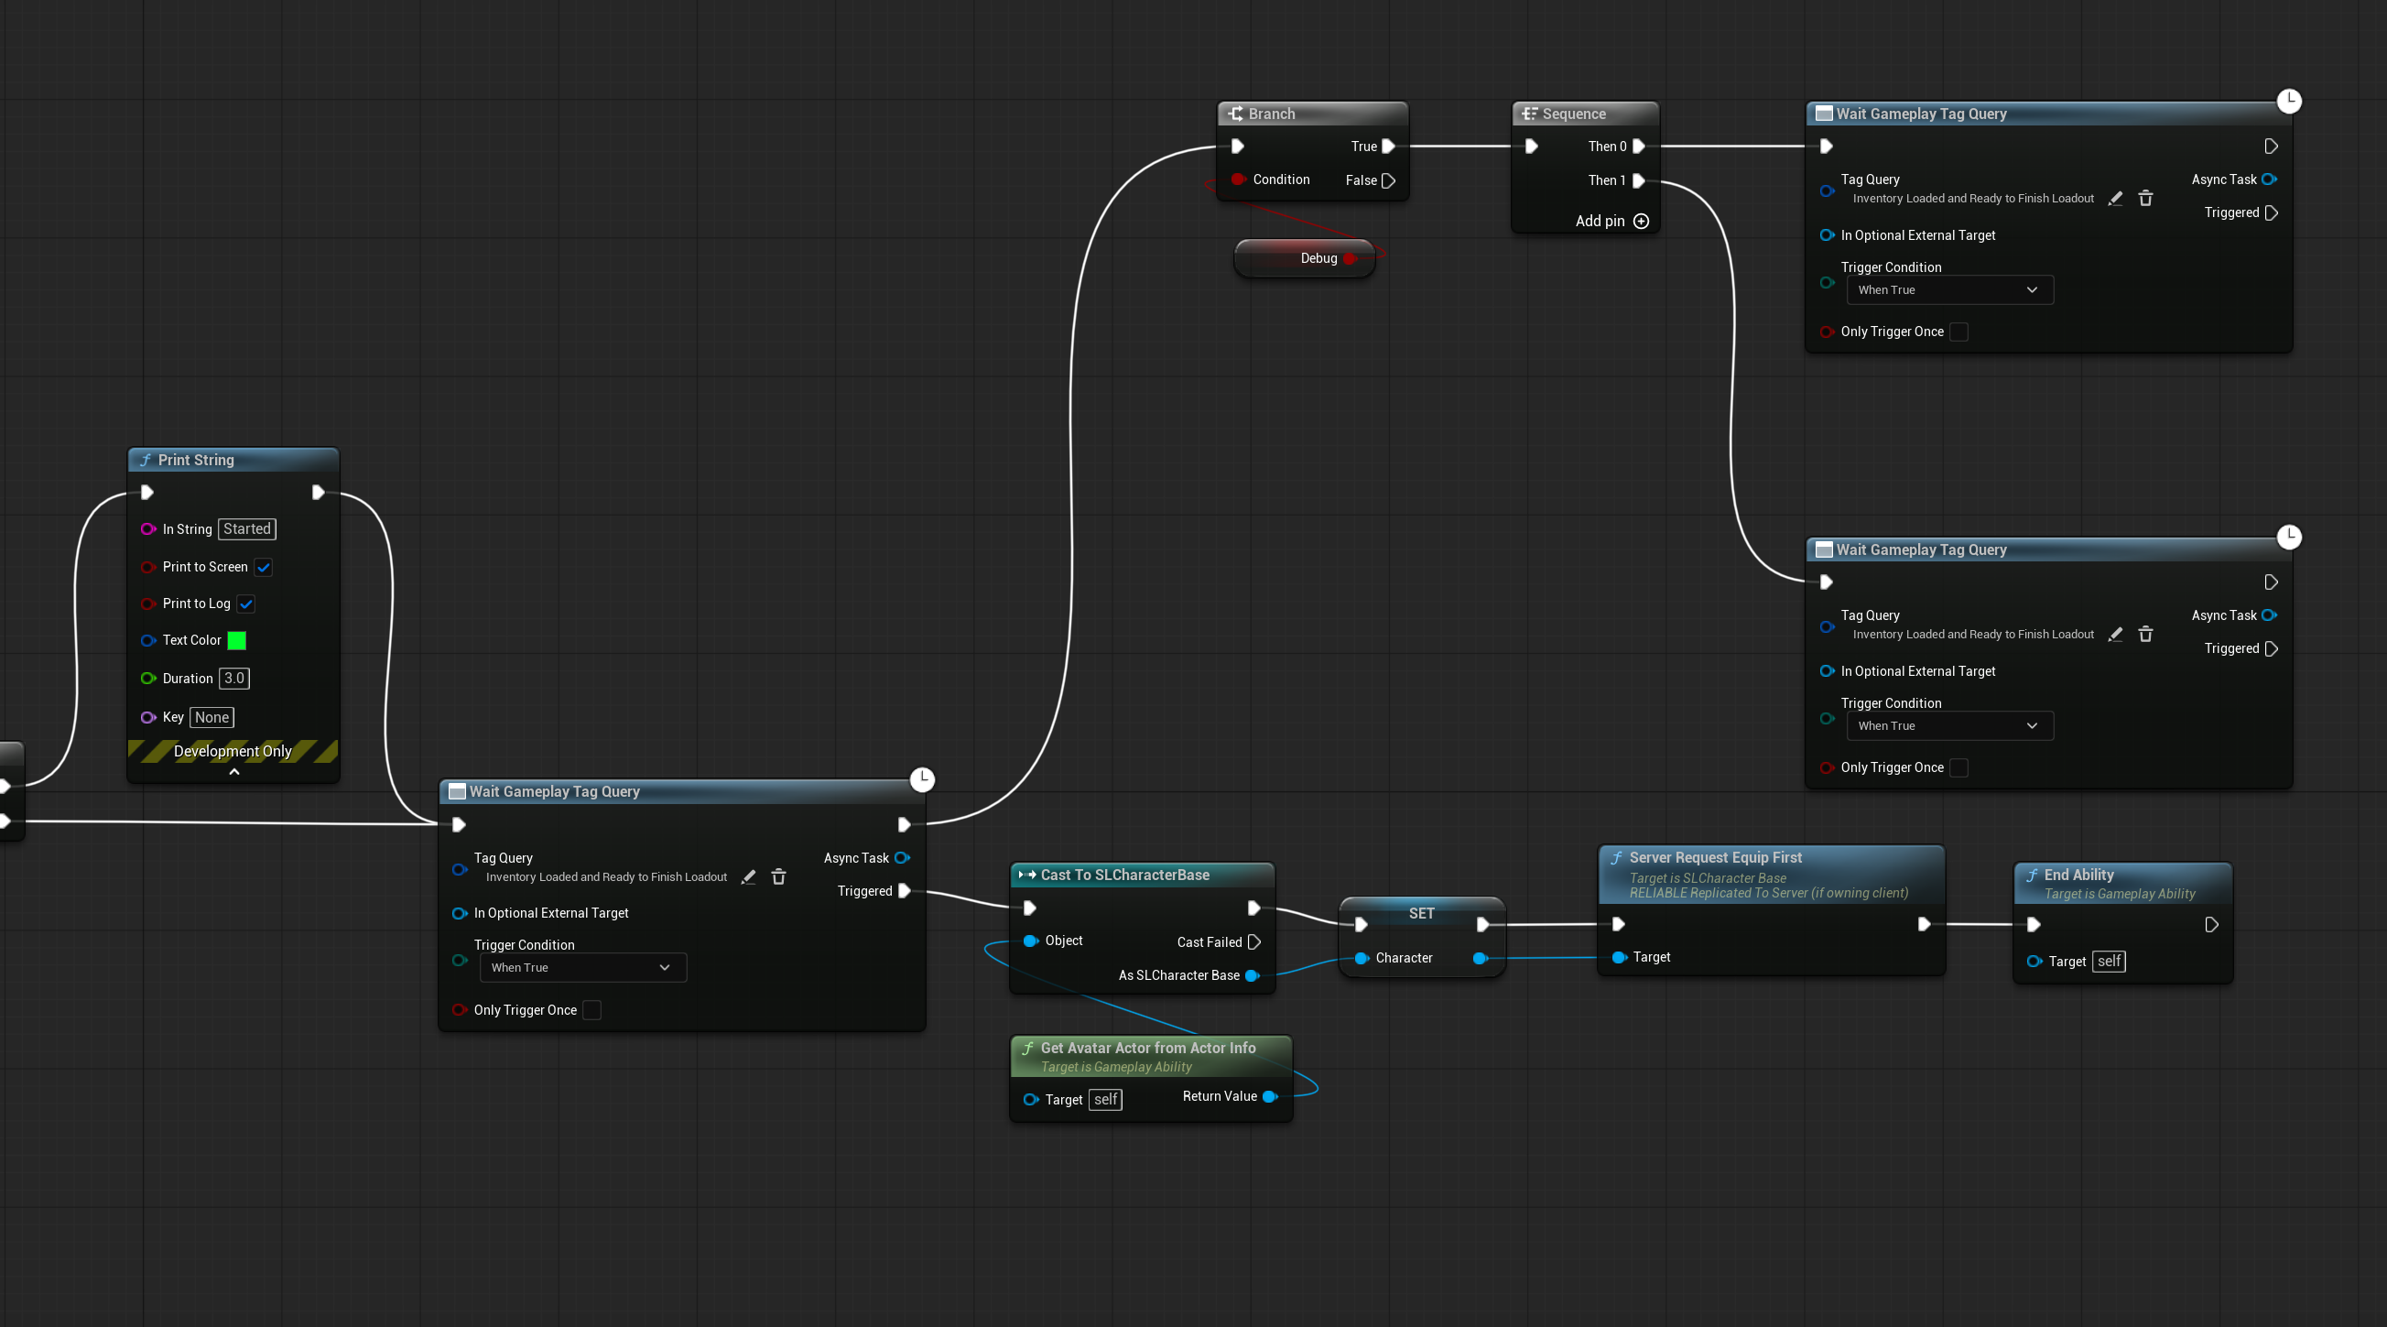Click the In String Started text field
Viewport: 2387px width, 1327px height.
coord(246,529)
